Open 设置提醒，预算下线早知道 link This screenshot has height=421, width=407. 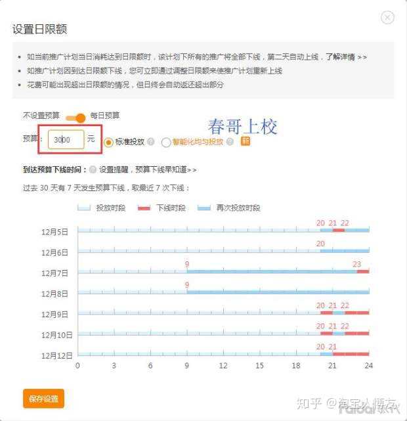[x=148, y=169]
